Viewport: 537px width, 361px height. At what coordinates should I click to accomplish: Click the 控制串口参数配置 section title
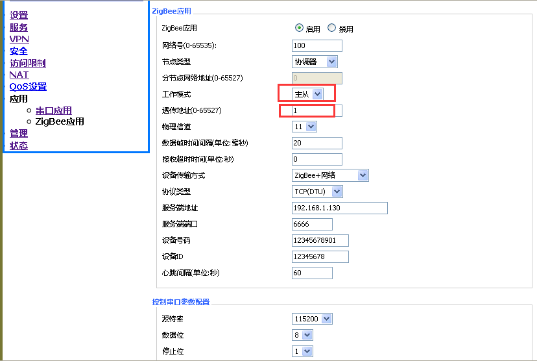pyautogui.click(x=181, y=302)
